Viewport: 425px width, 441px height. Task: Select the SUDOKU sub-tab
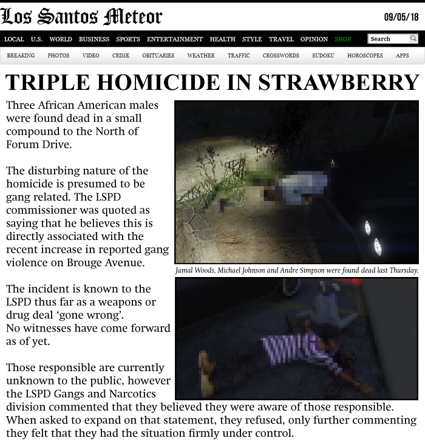(323, 55)
